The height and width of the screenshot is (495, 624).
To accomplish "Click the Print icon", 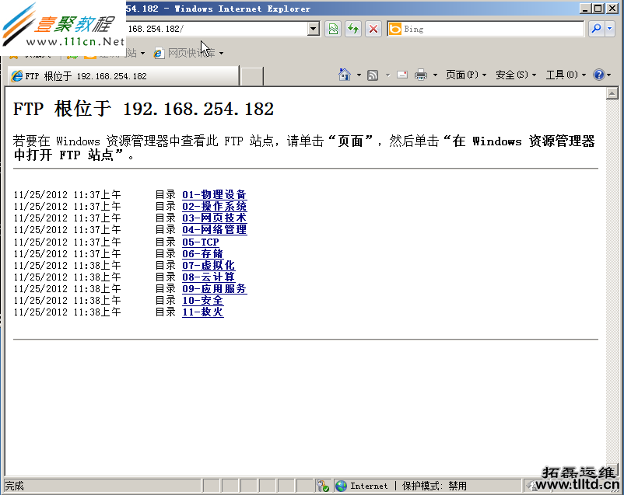I will [x=420, y=75].
